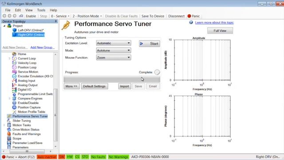Viewport: 284px width, 160px height.
Task: Click the No Faults status indicator
Action: [x=98, y=157]
